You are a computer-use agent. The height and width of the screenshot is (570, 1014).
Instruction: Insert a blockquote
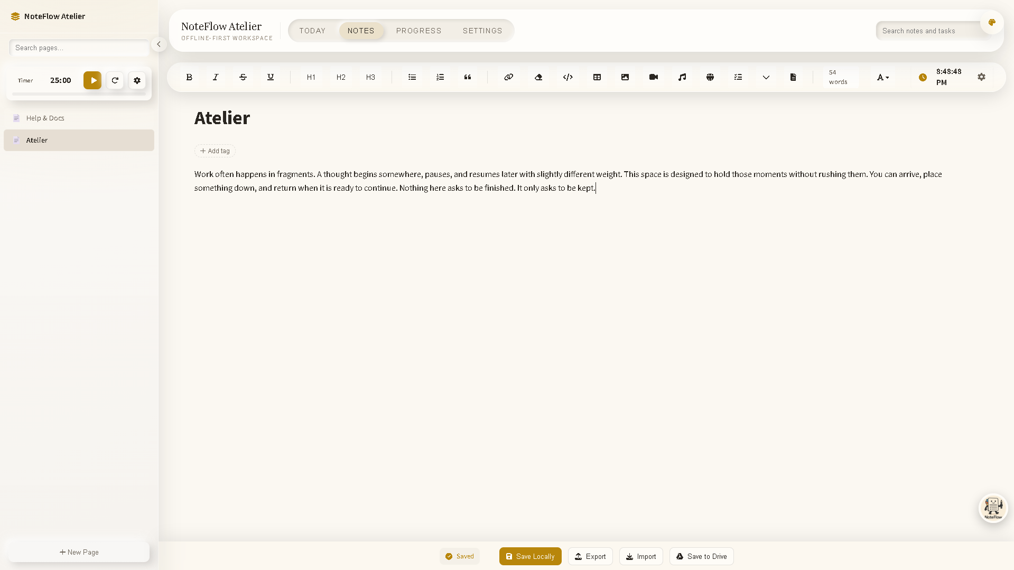[467, 77]
